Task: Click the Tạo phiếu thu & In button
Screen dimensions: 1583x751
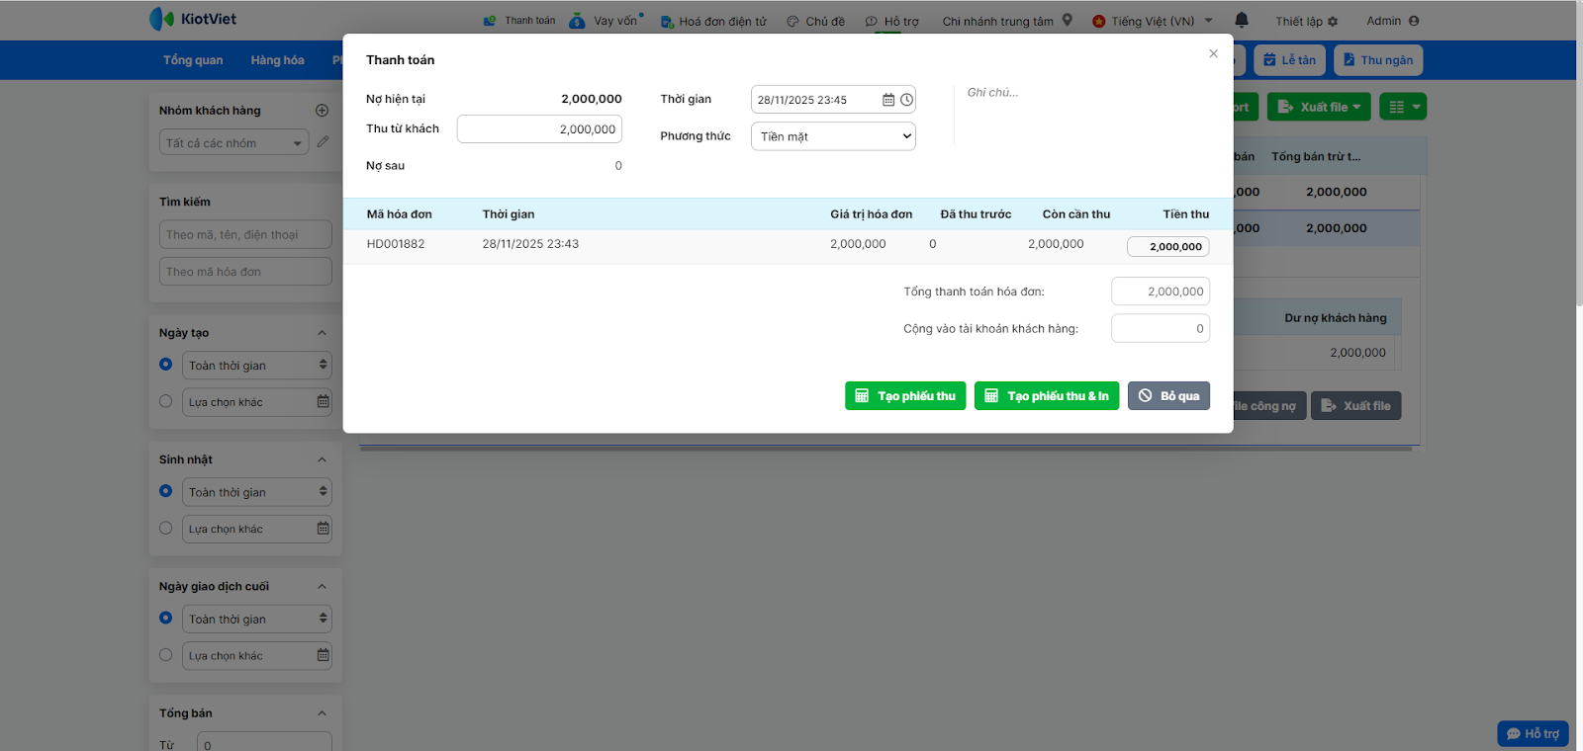Action: point(1047,395)
